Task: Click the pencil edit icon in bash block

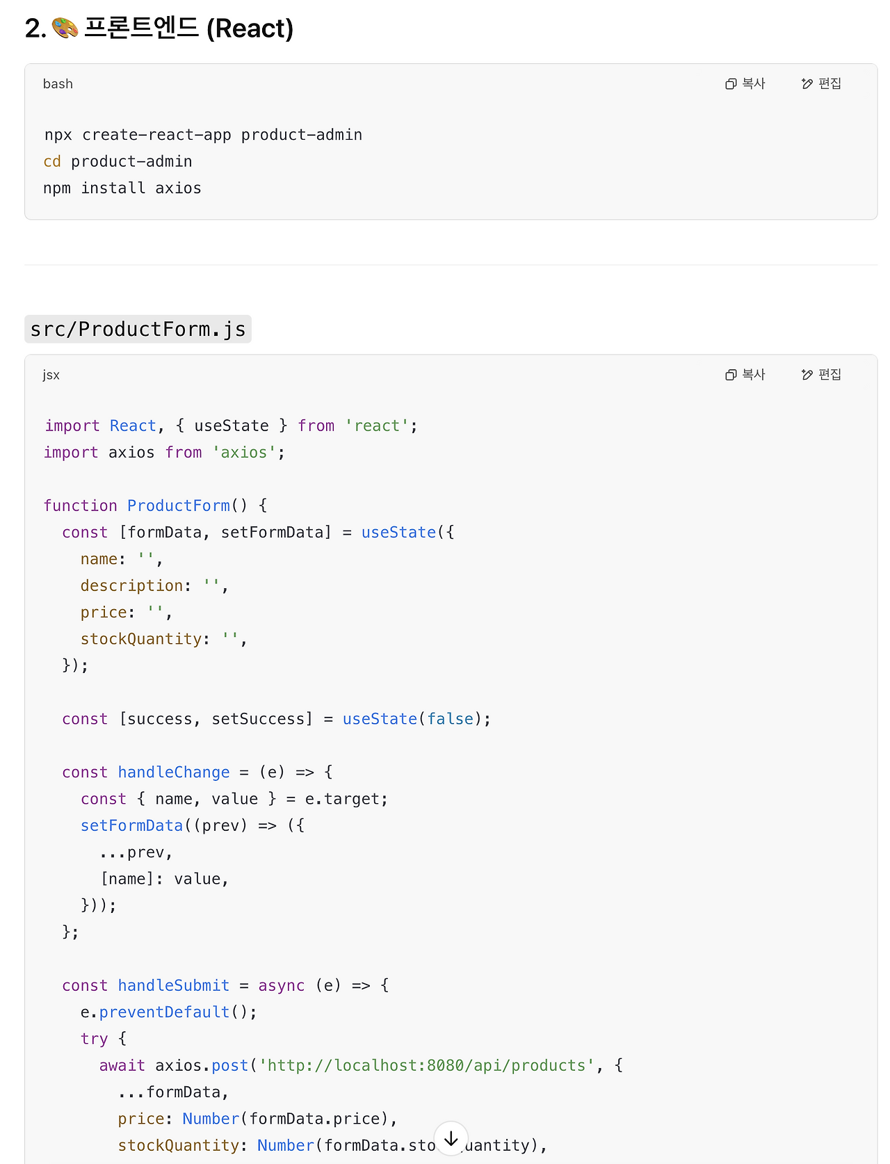Action: (x=807, y=84)
